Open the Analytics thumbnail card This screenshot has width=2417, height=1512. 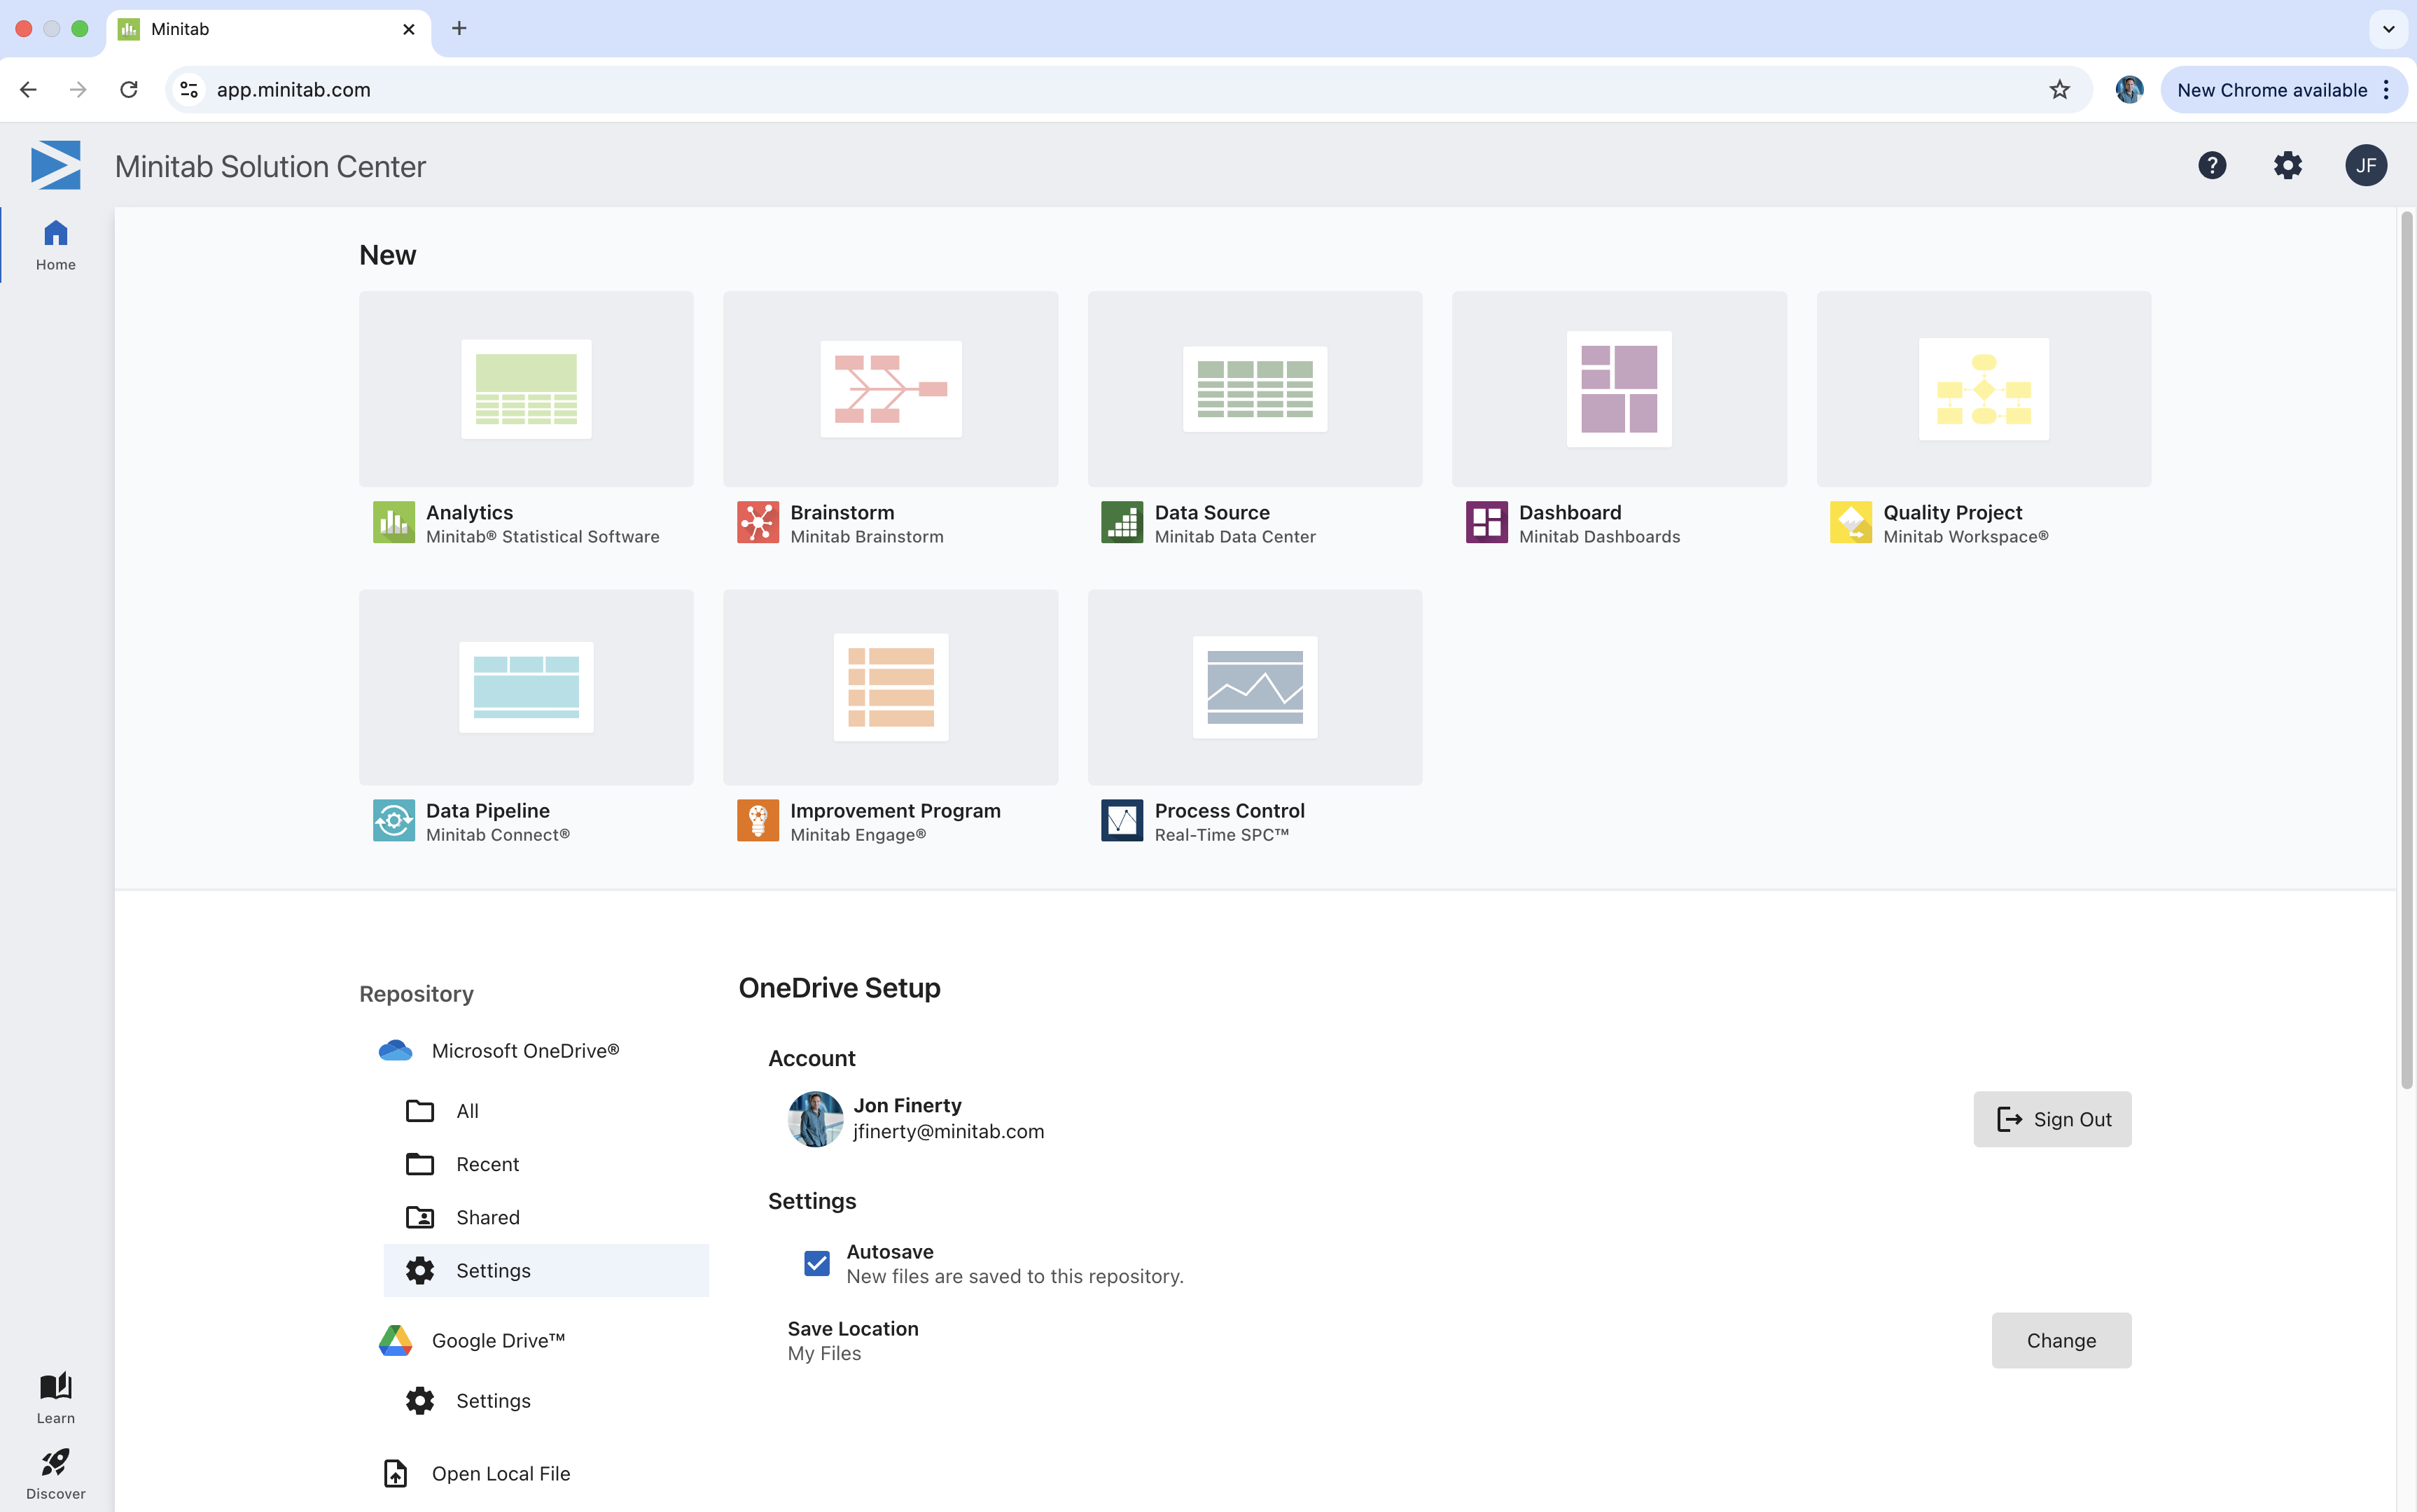click(526, 389)
